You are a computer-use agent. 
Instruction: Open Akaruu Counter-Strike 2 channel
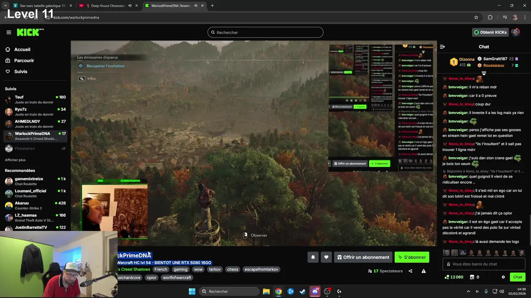click(35, 206)
